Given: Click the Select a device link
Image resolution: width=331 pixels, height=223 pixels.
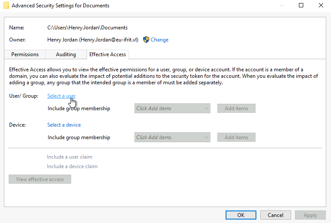Looking at the screenshot, I should pyautogui.click(x=64, y=125).
